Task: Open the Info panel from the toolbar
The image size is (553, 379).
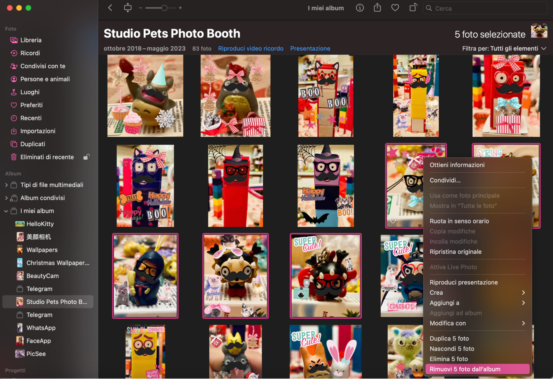Action: [x=360, y=8]
